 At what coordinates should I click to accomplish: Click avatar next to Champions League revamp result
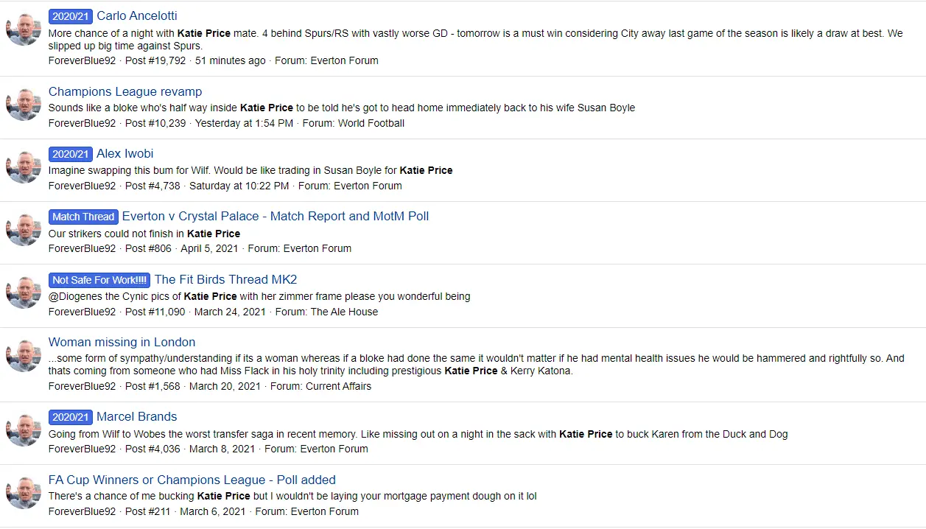pyautogui.click(x=24, y=105)
